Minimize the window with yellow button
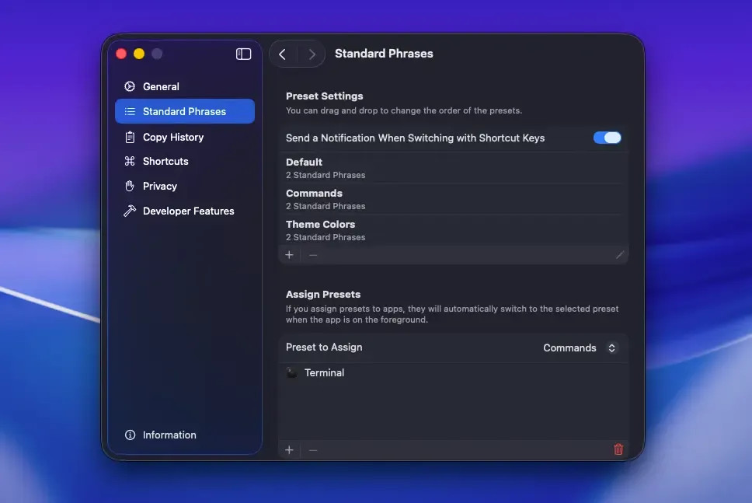752x503 pixels. pyautogui.click(x=139, y=54)
